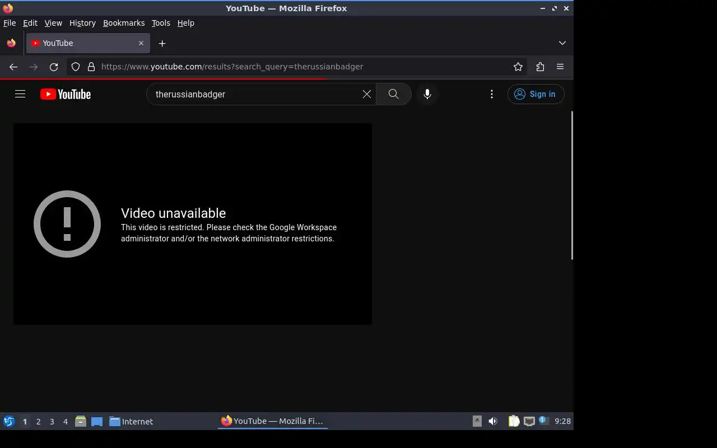
Task: Open the file manager taskbar icon
Action: click(81, 421)
